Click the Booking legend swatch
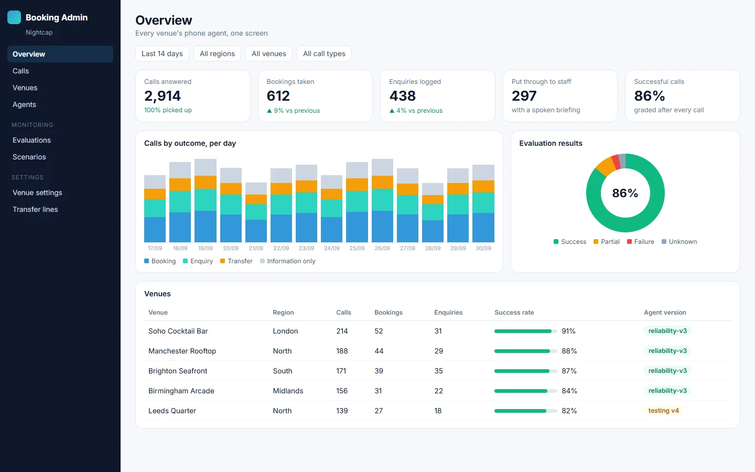This screenshot has height=472, width=755. 146,261
